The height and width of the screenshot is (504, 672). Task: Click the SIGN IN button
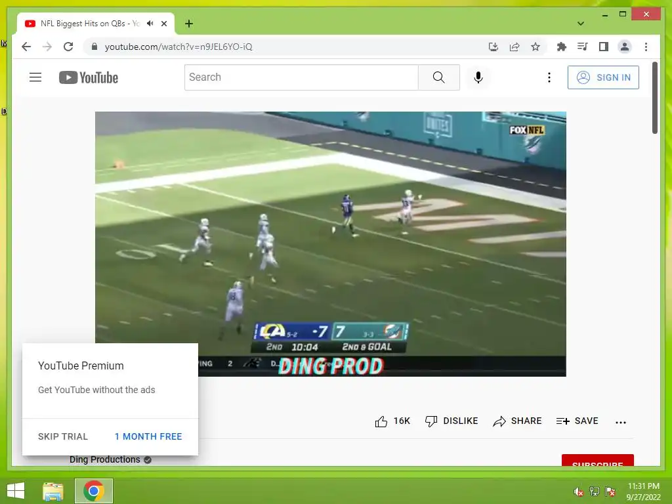pyautogui.click(x=604, y=77)
